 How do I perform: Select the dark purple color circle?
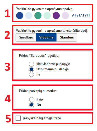click(x=56, y=15)
